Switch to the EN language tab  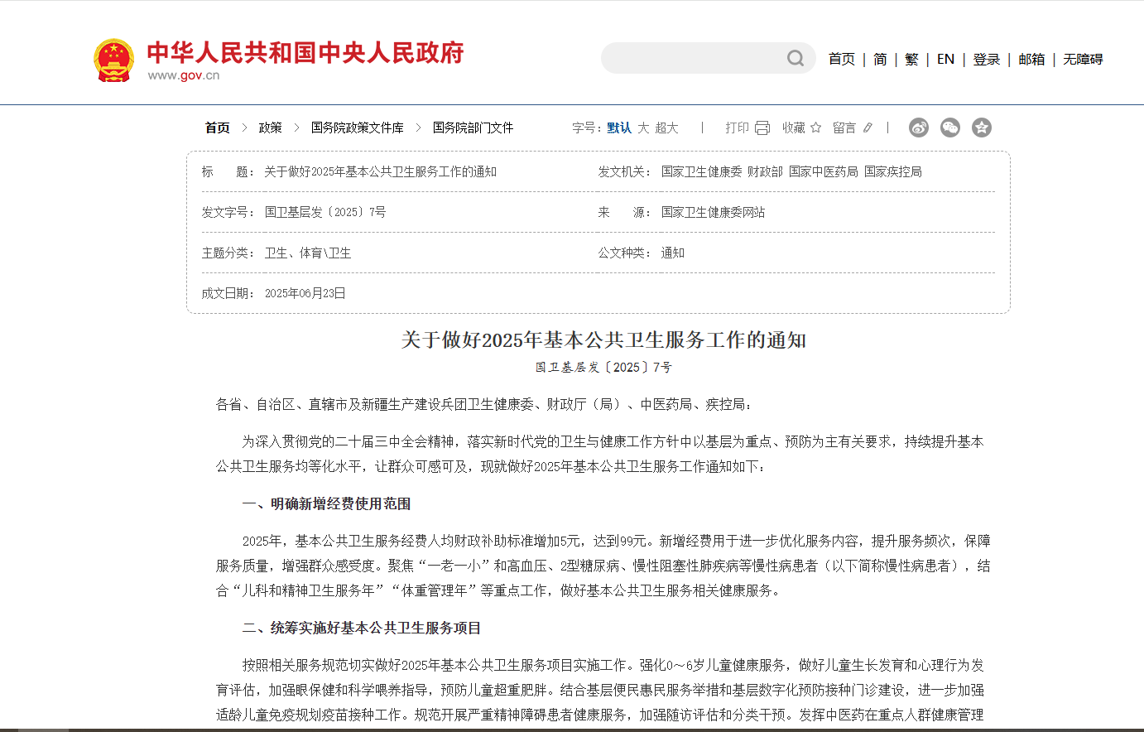pos(945,59)
